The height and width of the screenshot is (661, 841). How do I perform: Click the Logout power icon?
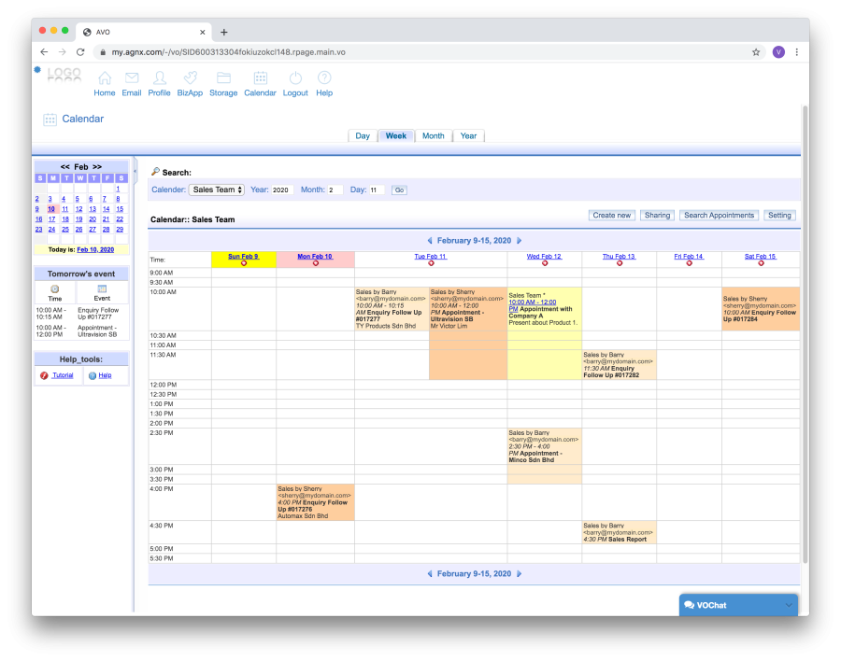[x=295, y=78]
